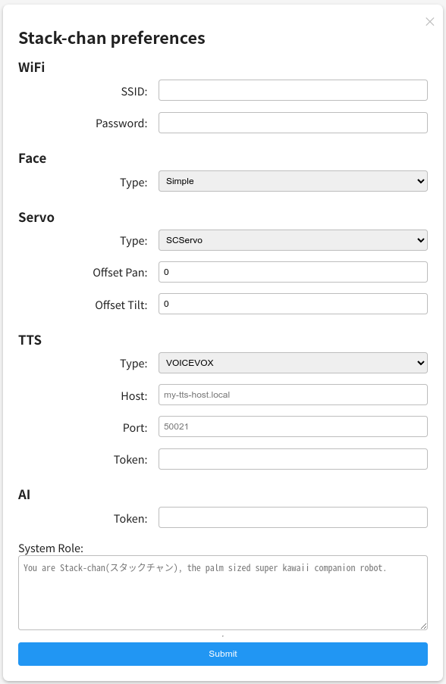
Task: Click the System Role label
Action: 51,548
